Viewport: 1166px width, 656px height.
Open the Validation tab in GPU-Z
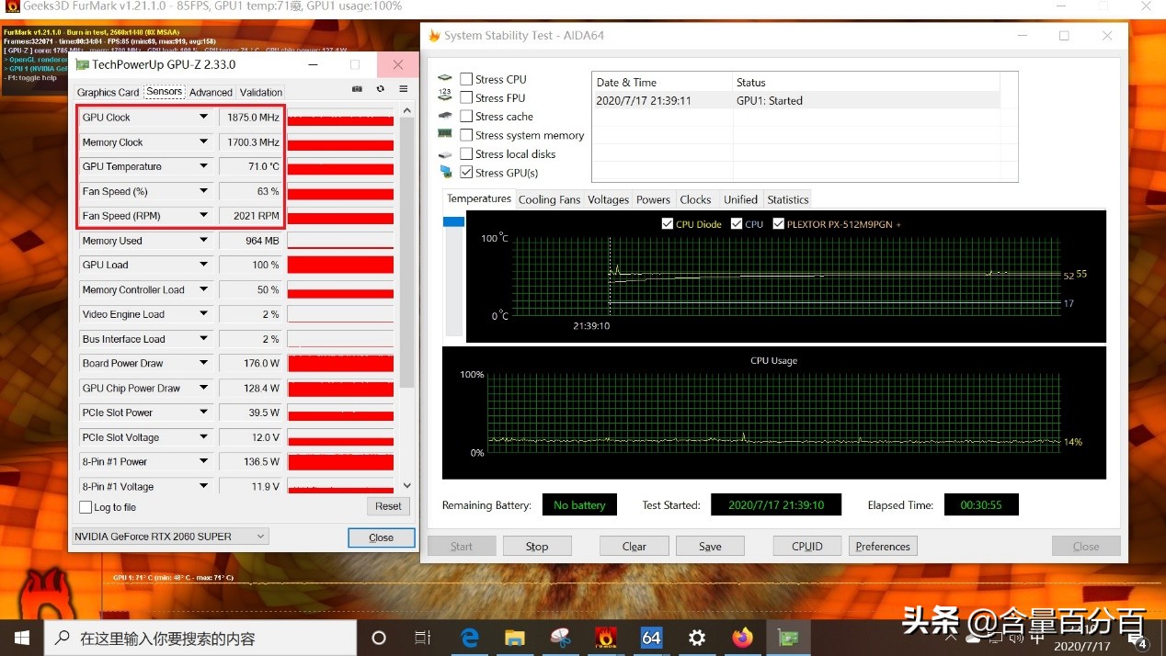pos(260,92)
